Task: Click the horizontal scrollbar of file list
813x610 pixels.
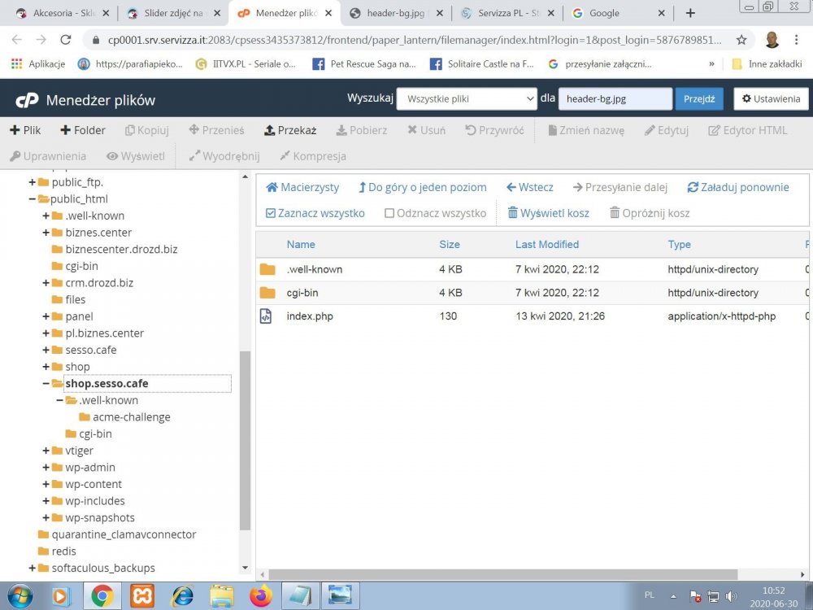Action: click(503, 574)
